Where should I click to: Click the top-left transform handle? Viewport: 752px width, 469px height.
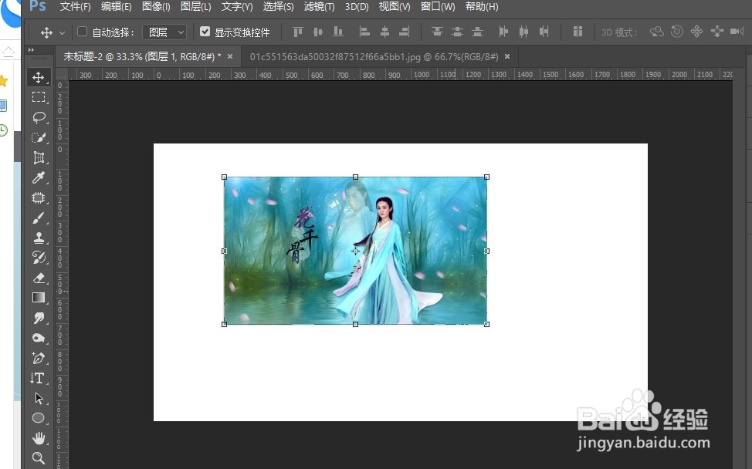pyautogui.click(x=224, y=177)
